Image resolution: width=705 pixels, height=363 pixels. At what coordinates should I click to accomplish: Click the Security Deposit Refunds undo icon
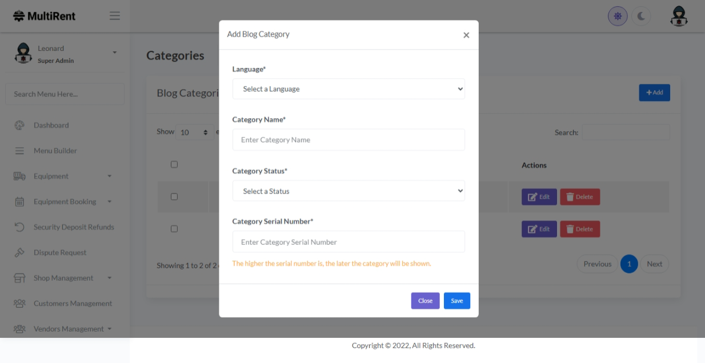tap(19, 227)
